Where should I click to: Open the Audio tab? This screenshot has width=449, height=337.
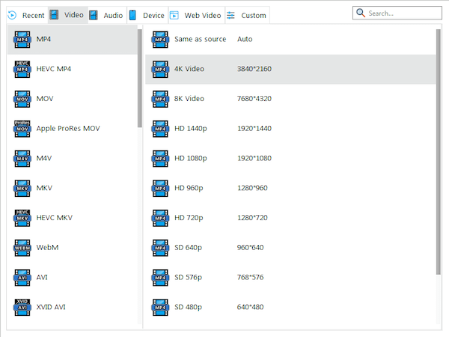[106, 15]
